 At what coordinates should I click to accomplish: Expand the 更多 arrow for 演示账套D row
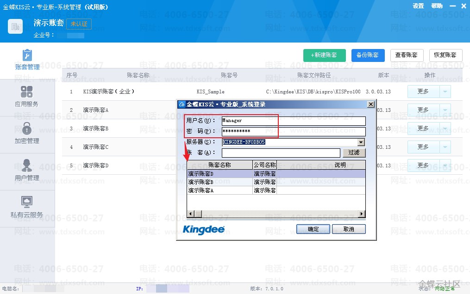pyautogui.click(x=445, y=165)
